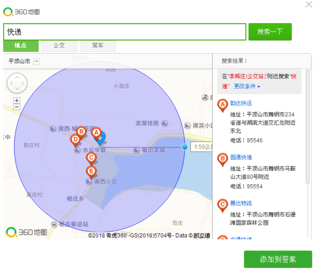
Task: Zoom out with the minus button
Action: 17,107
